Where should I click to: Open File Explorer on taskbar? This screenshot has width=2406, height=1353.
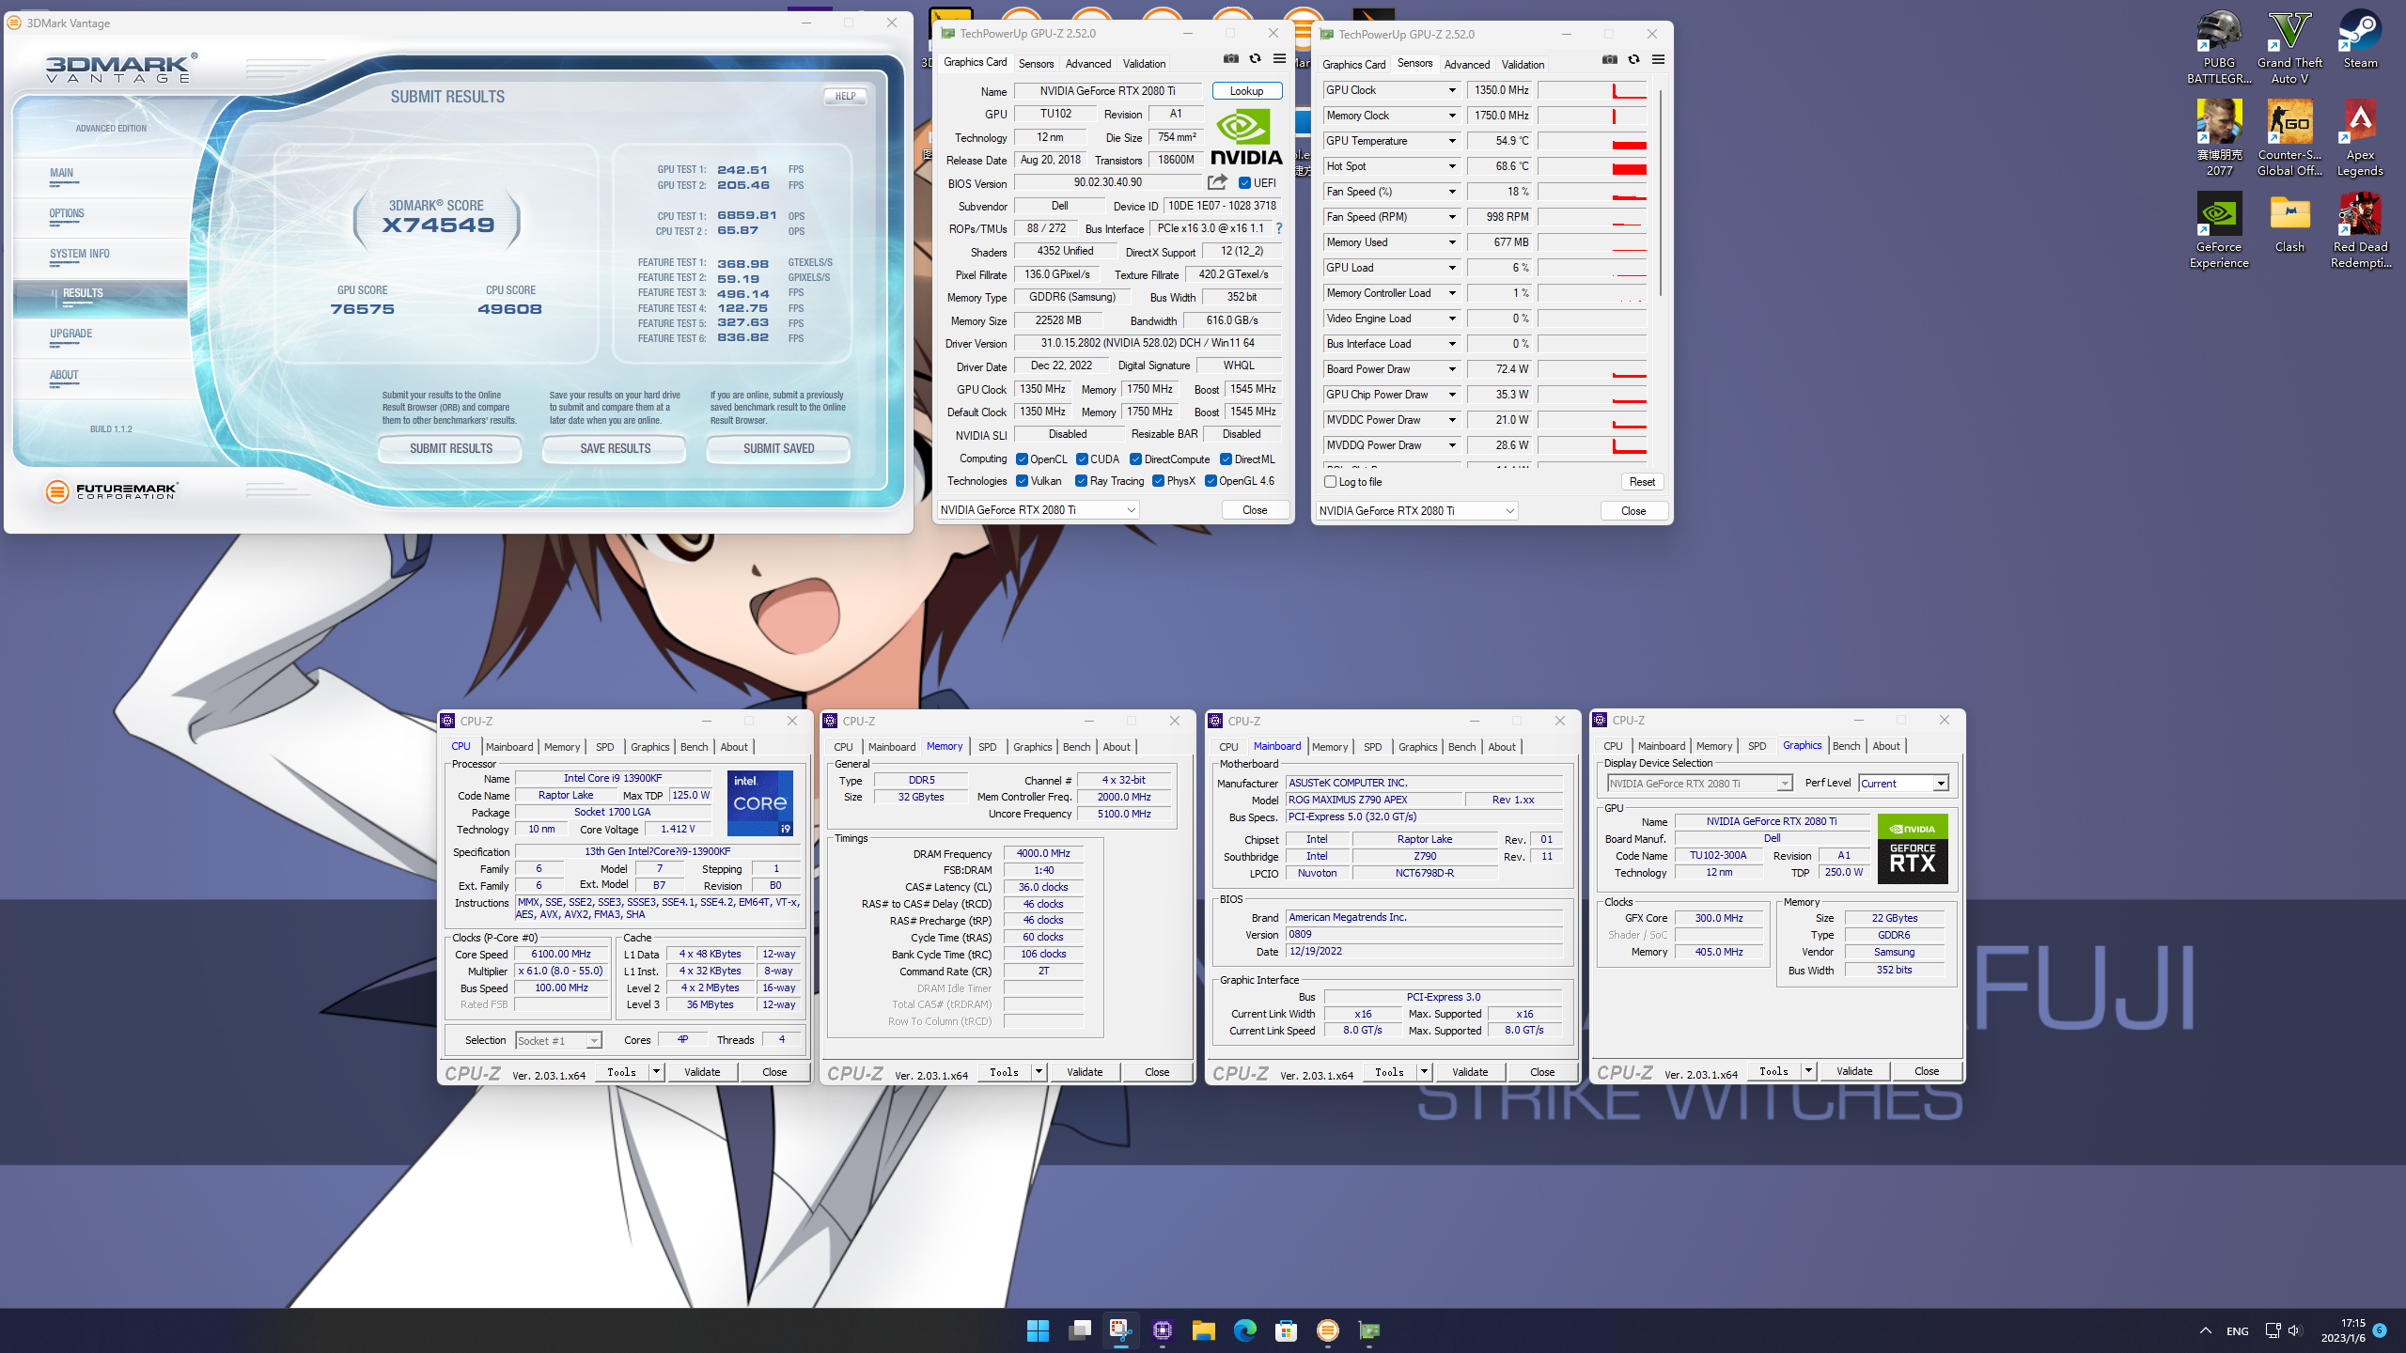tap(1203, 1330)
